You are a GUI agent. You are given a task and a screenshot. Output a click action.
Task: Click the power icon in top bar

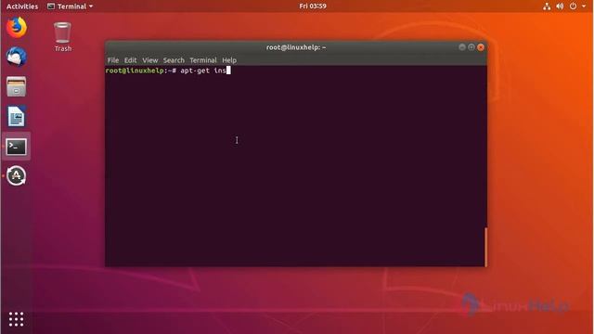coord(574,6)
